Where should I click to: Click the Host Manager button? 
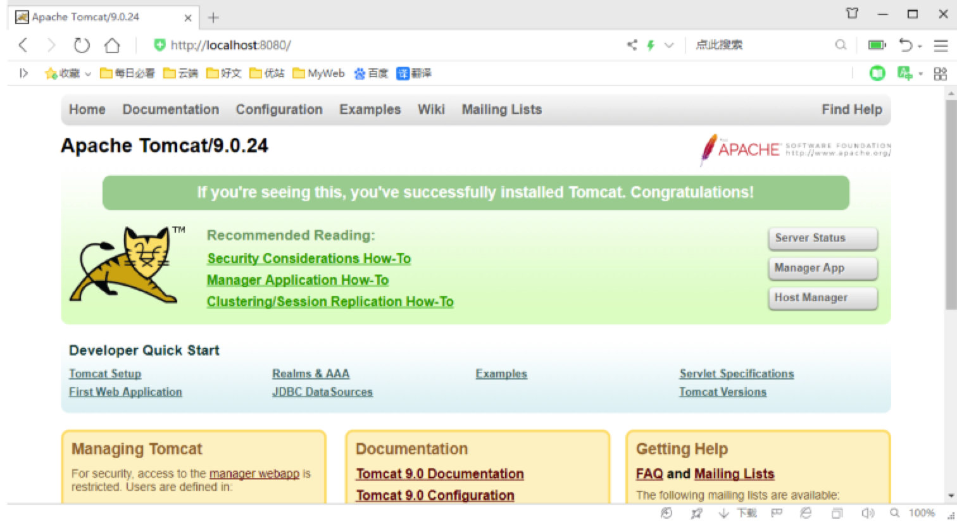[823, 298]
